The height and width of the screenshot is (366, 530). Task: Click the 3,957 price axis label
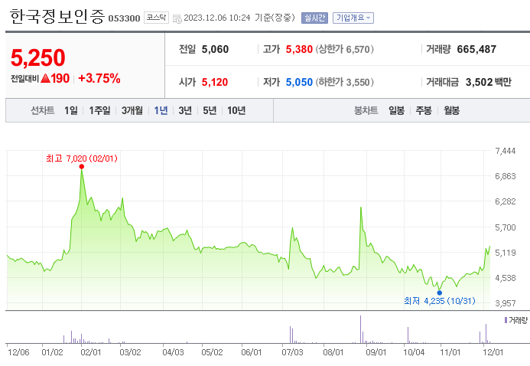pos(506,303)
